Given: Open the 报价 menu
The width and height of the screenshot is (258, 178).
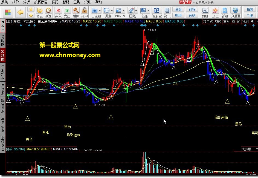Looking at the screenshot, I should tap(16, 2).
